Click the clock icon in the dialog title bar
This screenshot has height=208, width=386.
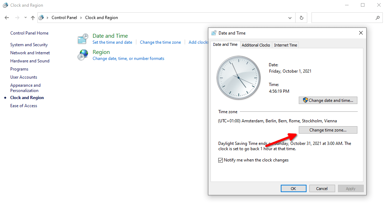[x=213, y=32]
